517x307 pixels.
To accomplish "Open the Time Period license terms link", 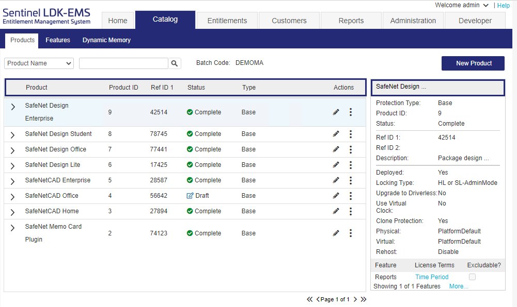I will pyautogui.click(x=432, y=277).
